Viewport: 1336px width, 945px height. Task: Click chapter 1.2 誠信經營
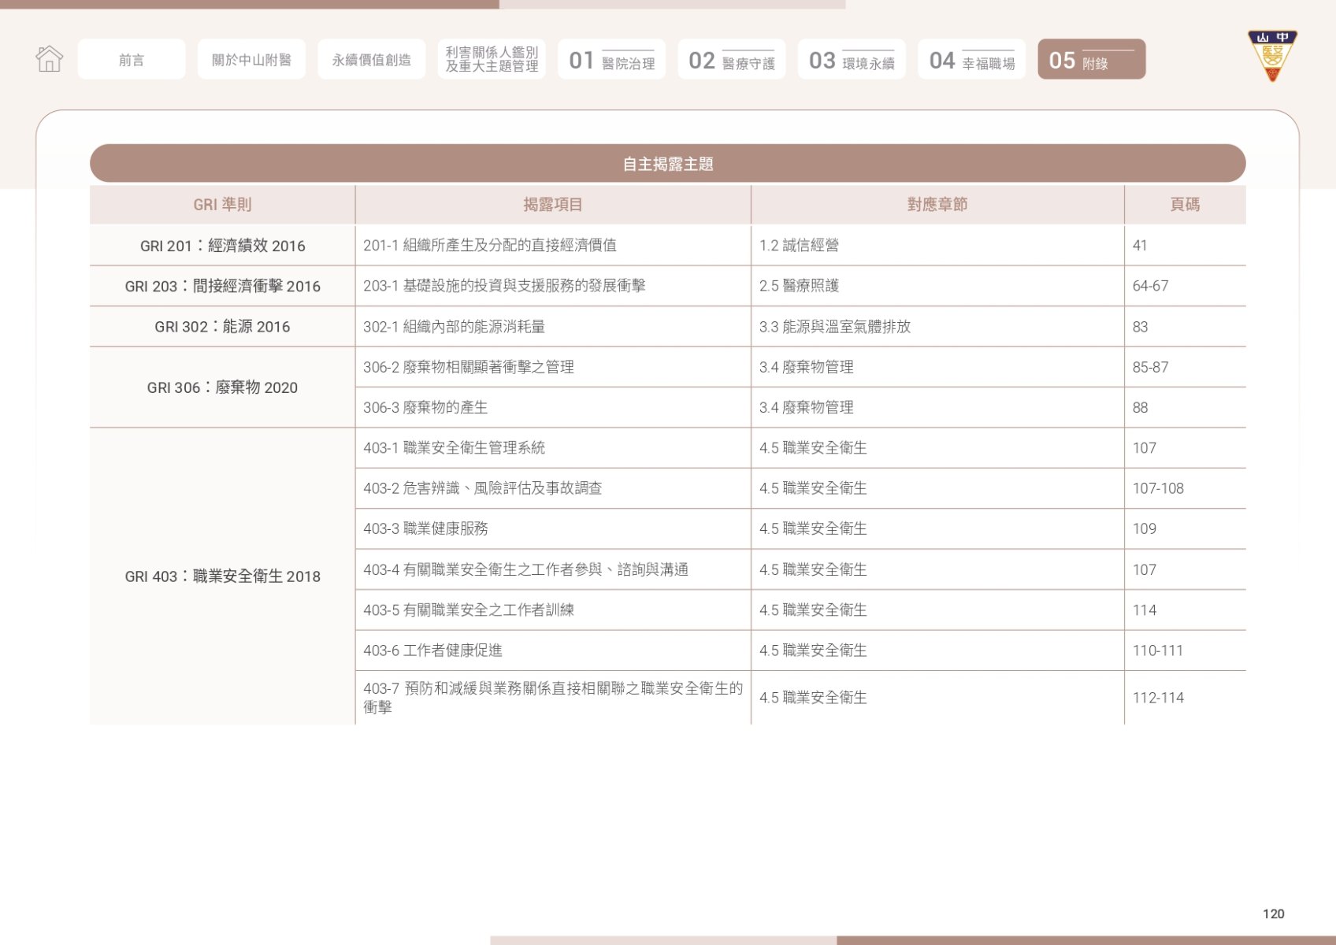(799, 246)
